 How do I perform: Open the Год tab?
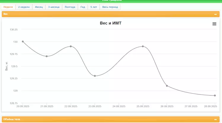click(83, 7)
